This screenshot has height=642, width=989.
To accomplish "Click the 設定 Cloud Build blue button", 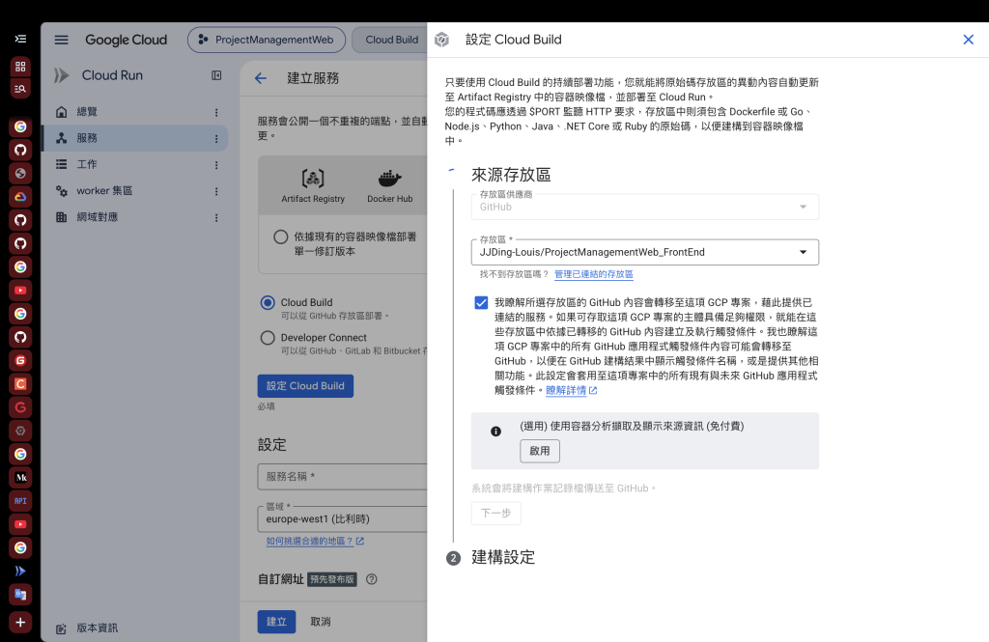I will (305, 386).
